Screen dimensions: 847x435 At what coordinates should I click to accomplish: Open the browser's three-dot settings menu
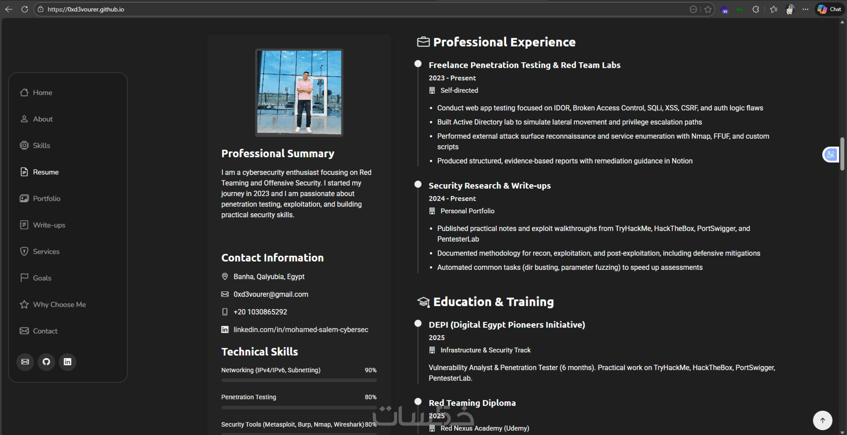pyautogui.click(x=805, y=9)
